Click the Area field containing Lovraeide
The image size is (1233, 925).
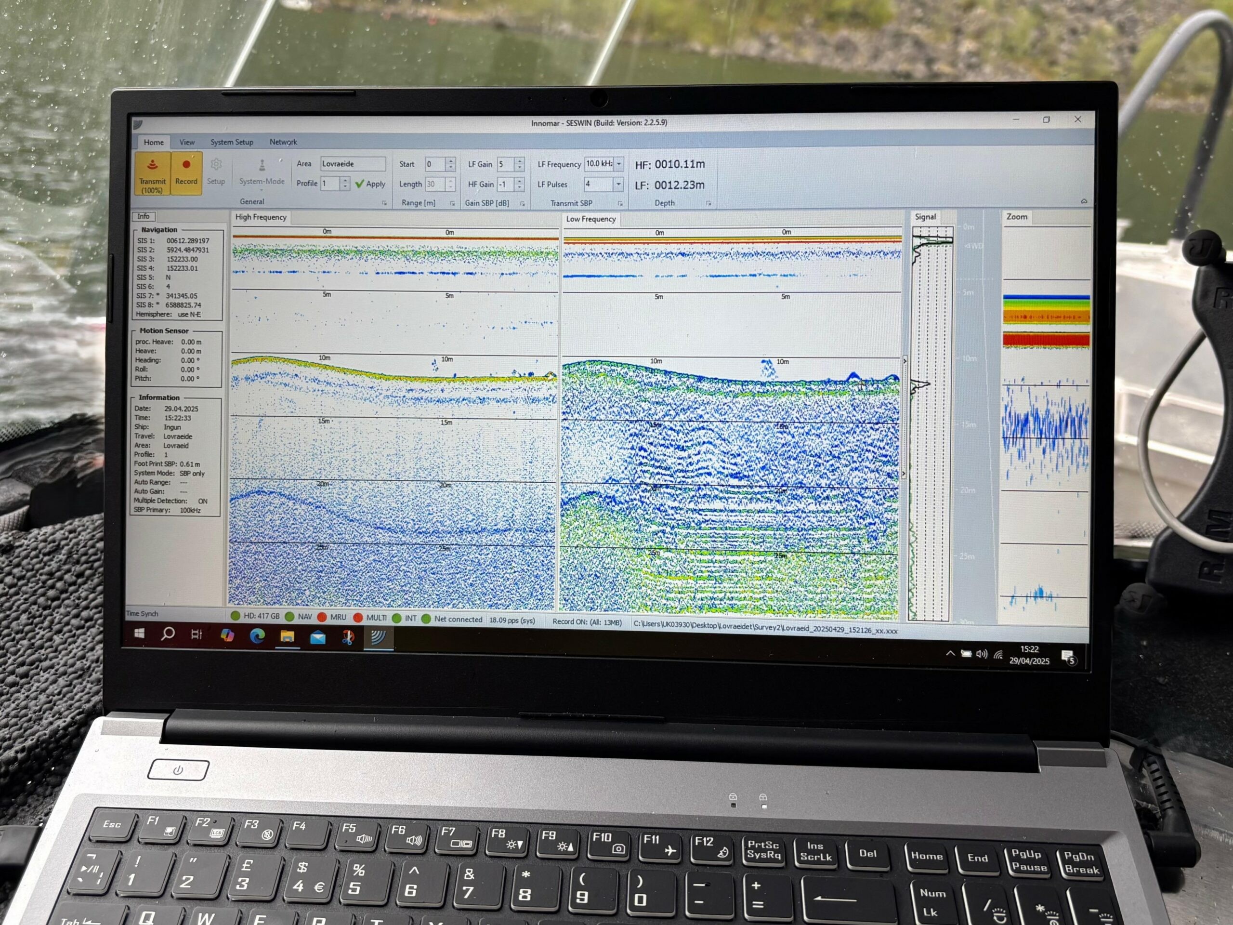353,164
